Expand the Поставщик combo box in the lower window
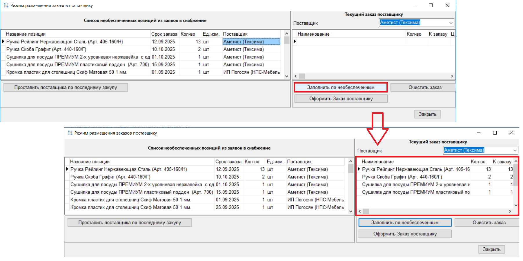The height and width of the screenshot is (261, 523). [515, 150]
